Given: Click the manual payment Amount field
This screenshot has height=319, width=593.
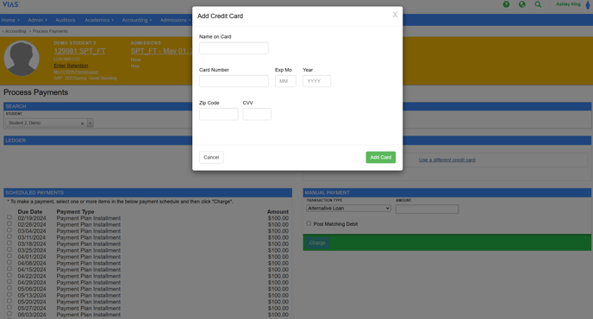Looking at the screenshot, I should (427, 210).
